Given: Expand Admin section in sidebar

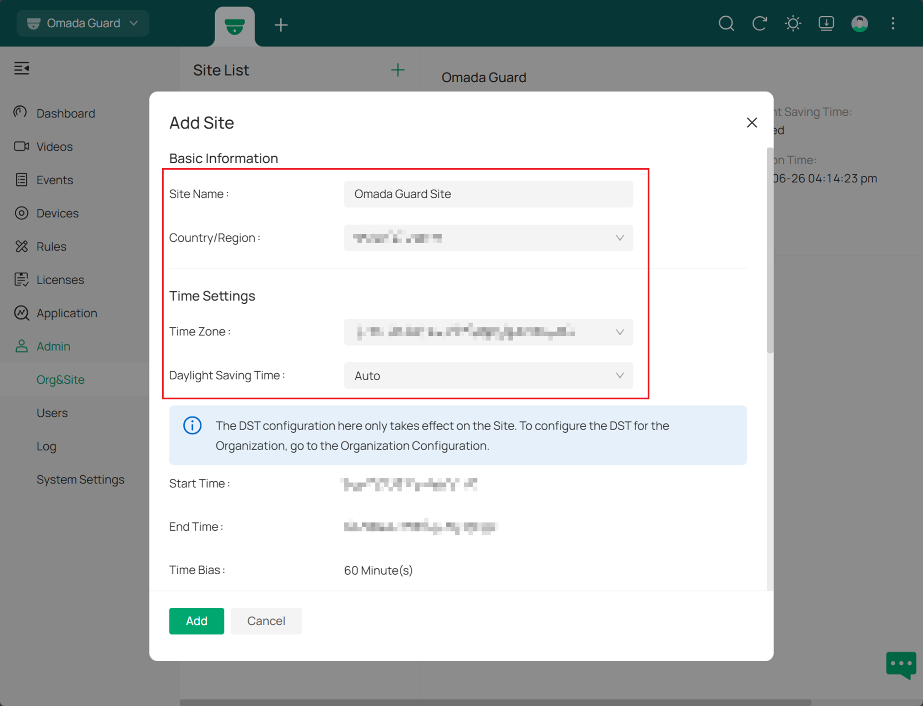Looking at the screenshot, I should (53, 346).
